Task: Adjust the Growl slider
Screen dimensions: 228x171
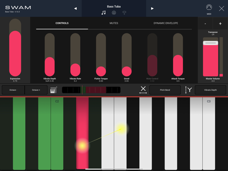Action: click(x=127, y=55)
